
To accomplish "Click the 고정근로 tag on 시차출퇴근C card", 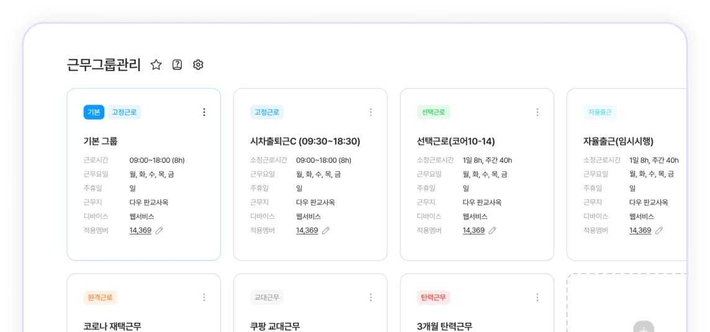I will pyautogui.click(x=267, y=113).
